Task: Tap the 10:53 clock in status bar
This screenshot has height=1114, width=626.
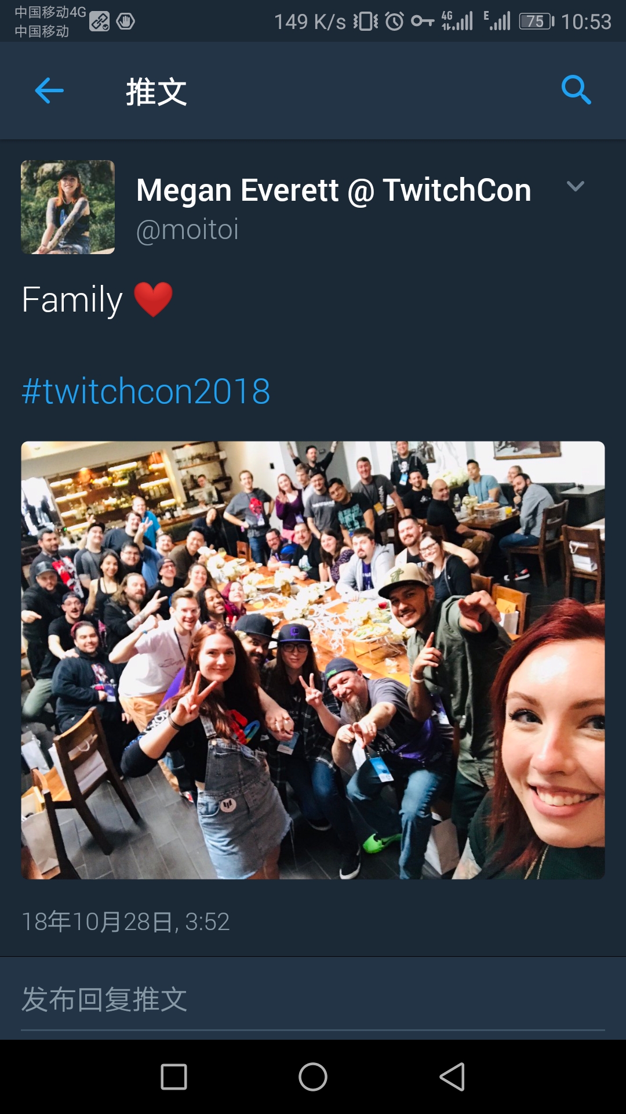Action: click(586, 21)
